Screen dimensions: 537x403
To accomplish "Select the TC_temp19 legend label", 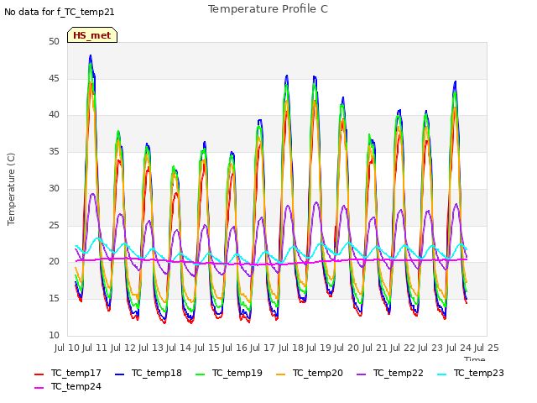I will pos(237,373).
